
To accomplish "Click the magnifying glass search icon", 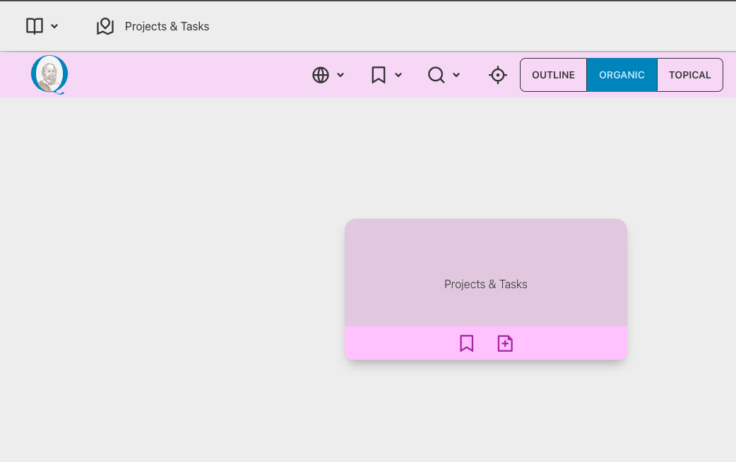I will [437, 75].
